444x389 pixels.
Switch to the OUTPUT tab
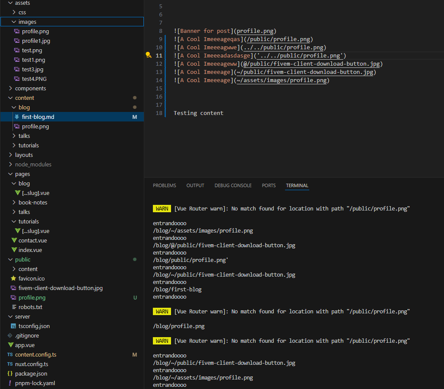click(195, 185)
